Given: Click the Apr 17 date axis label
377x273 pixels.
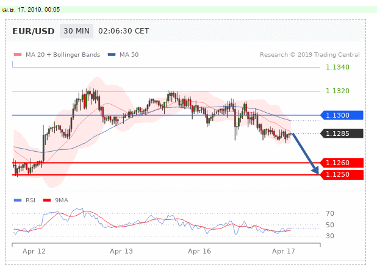Looking at the screenshot, I should [284, 252].
